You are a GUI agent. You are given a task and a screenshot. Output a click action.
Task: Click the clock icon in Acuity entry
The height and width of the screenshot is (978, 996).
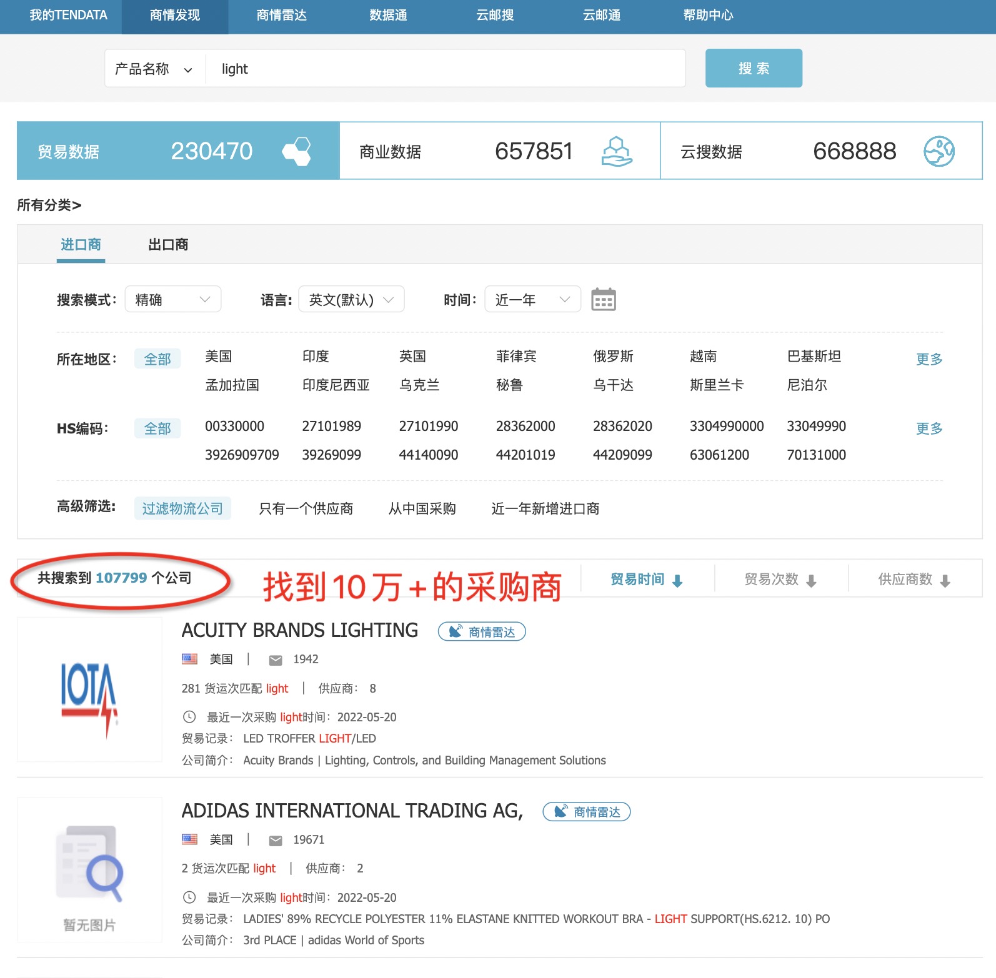189,717
